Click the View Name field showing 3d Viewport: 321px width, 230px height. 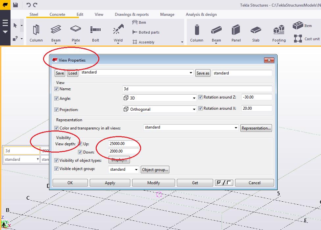tap(197, 89)
